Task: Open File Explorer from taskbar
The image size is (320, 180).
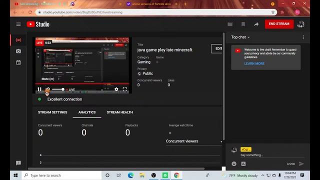Action: pyautogui.click(x=142, y=175)
